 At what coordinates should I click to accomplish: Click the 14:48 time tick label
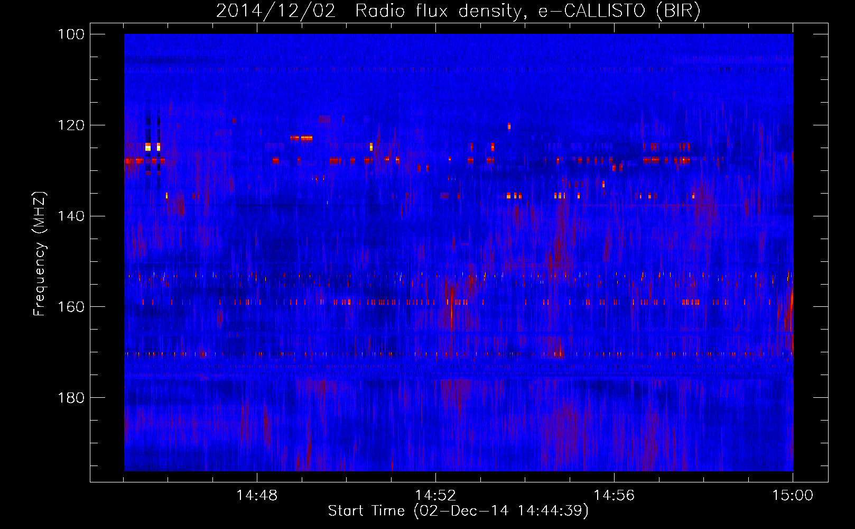257,496
